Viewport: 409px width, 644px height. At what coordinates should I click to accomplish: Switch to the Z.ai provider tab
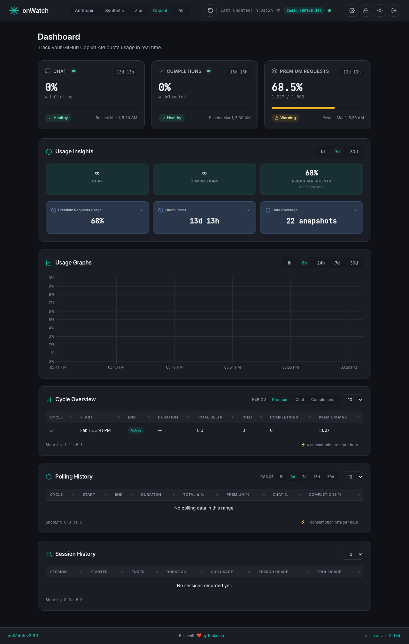(x=138, y=11)
